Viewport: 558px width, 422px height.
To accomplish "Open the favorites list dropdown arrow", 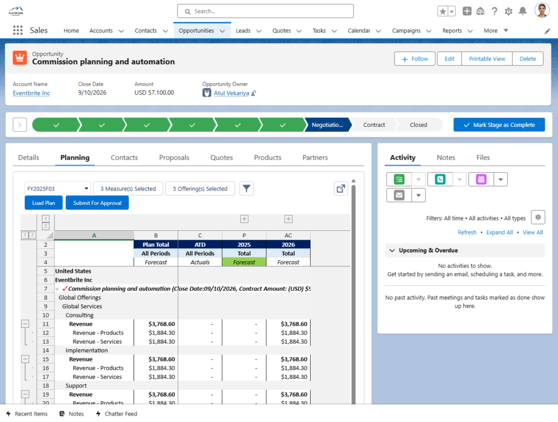I will (x=452, y=11).
